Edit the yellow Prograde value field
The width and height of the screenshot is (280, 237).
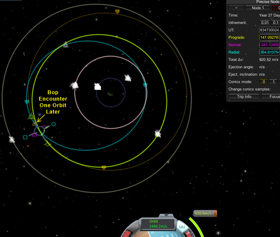tap(270, 37)
